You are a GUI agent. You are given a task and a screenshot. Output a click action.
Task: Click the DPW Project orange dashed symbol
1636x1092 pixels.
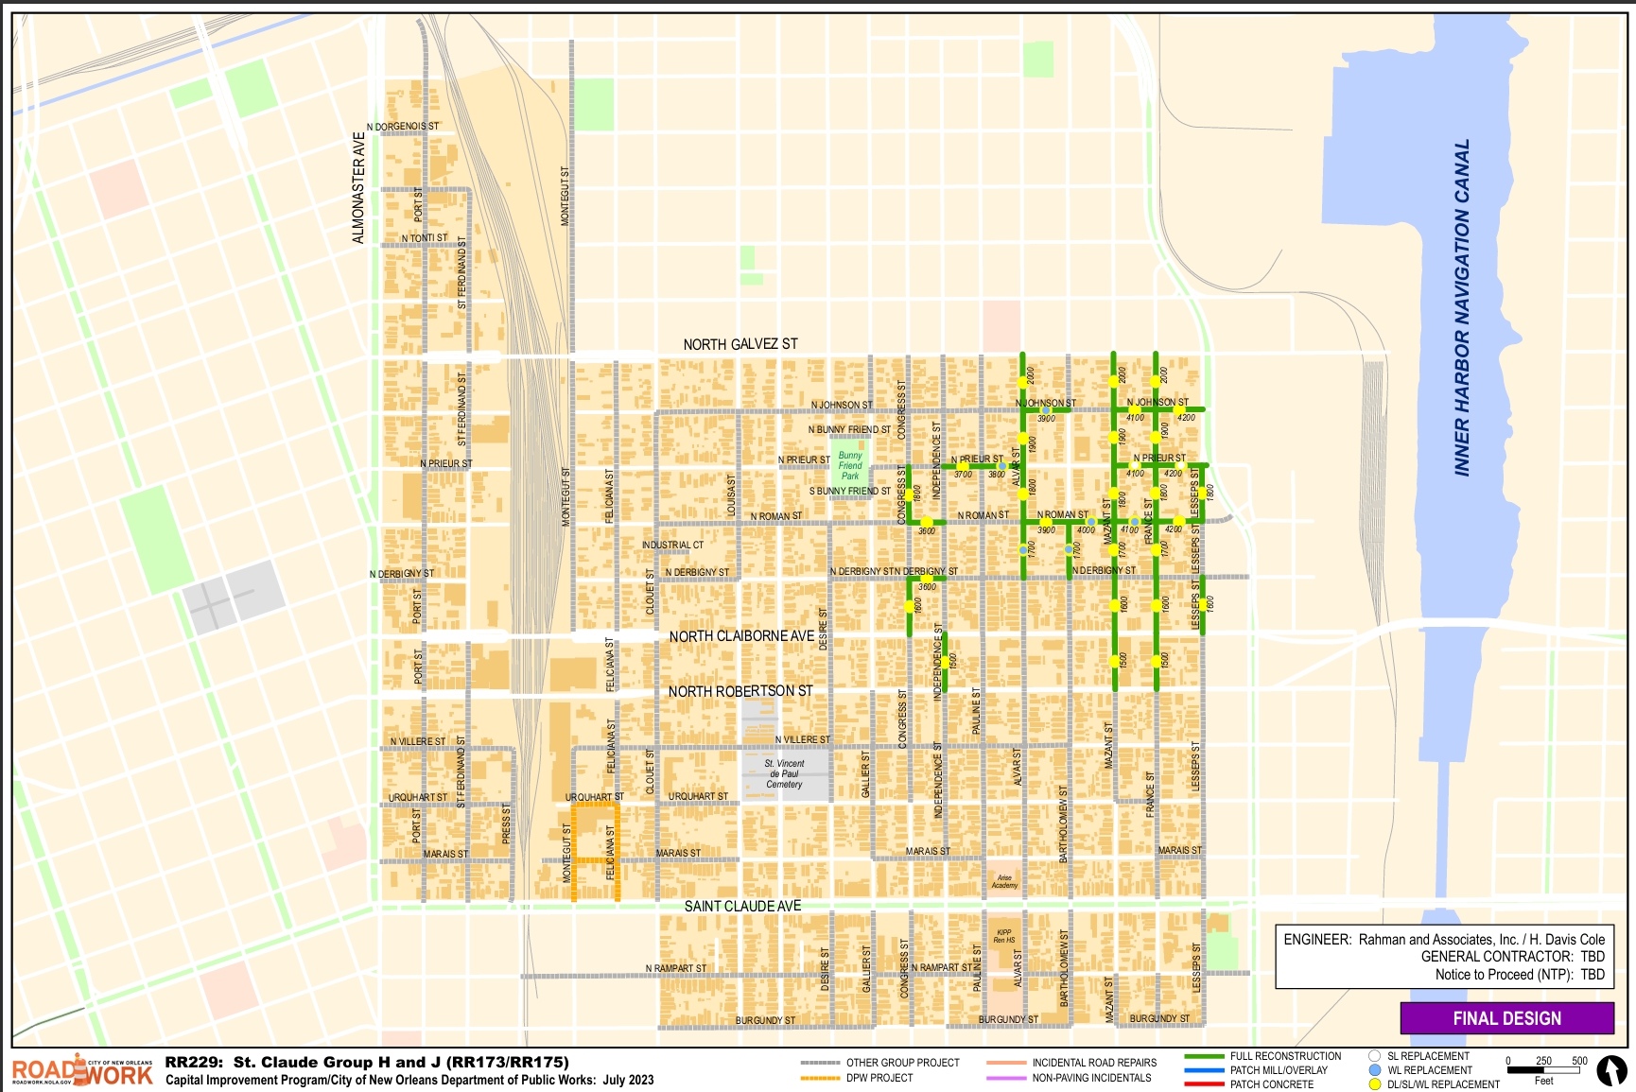820,1078
